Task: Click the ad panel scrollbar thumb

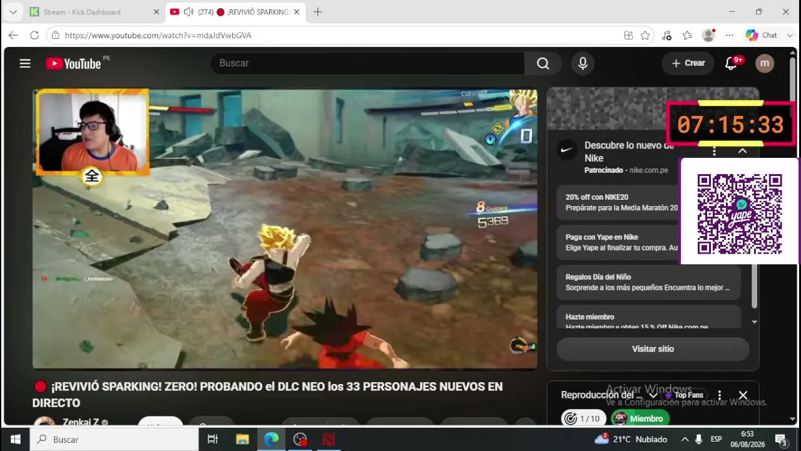Action: click(754, 285)
